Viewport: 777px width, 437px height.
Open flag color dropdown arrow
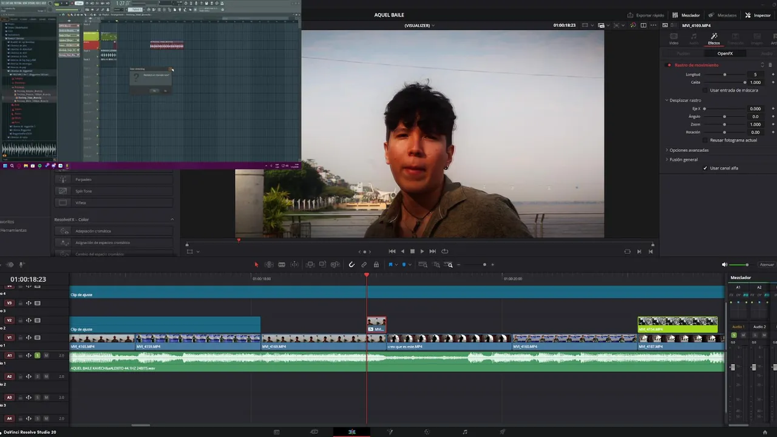396,265
